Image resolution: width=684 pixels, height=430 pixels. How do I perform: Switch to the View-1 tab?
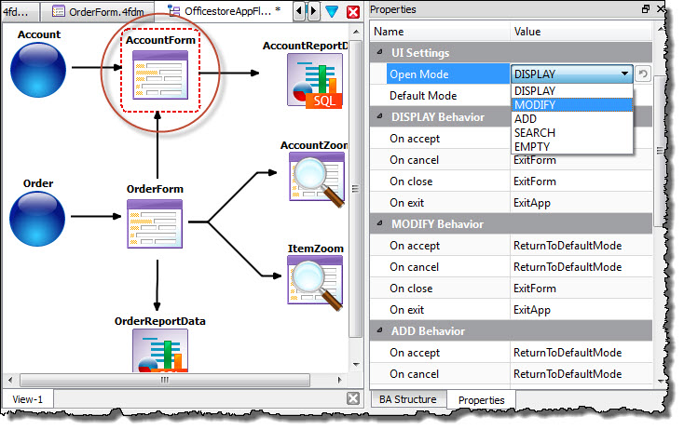27,399
